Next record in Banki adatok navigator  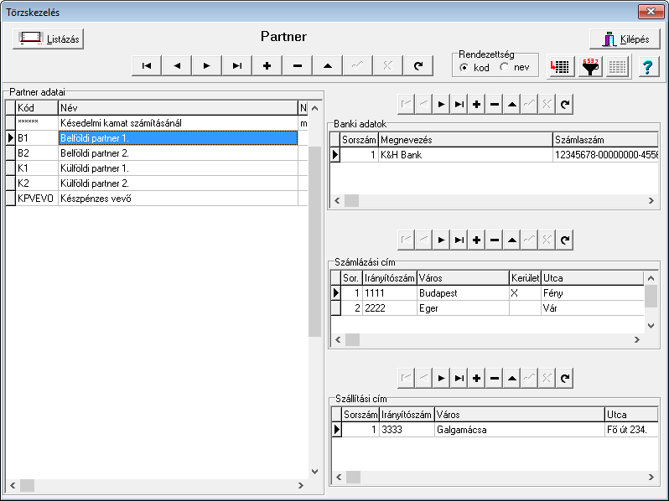pos(442,105)
